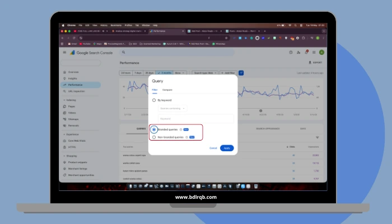Click the Keyword input field
Screen dimensions: 392x224
tap(196, 119)
